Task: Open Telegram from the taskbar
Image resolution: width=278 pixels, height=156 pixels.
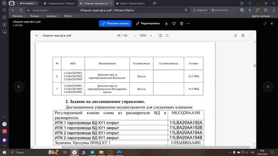Action: point(93,152)
